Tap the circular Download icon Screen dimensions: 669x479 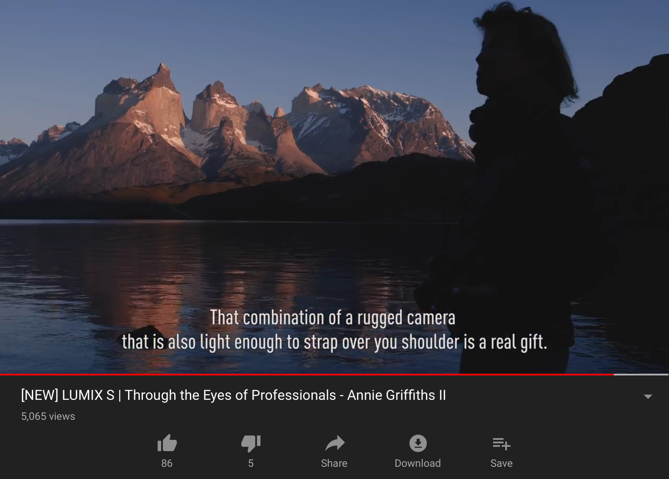click(418, 443)
